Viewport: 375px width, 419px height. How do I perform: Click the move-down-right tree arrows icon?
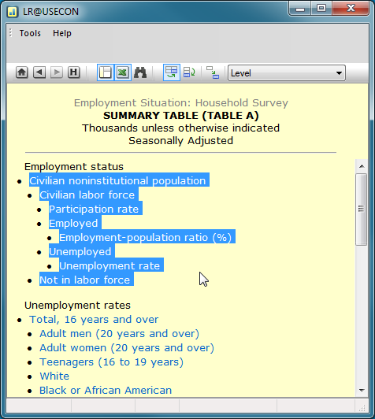coord(213,72)
